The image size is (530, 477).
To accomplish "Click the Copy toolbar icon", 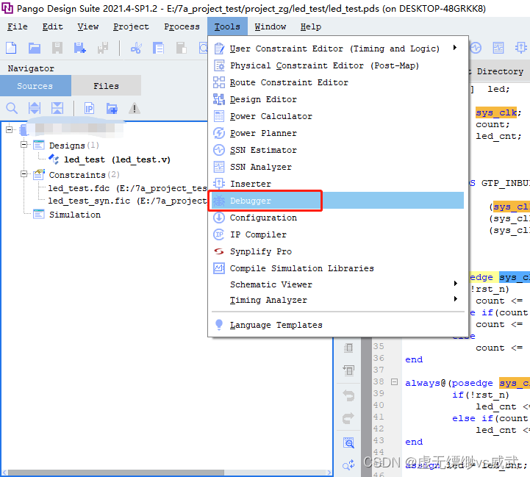I will [158, 48].
